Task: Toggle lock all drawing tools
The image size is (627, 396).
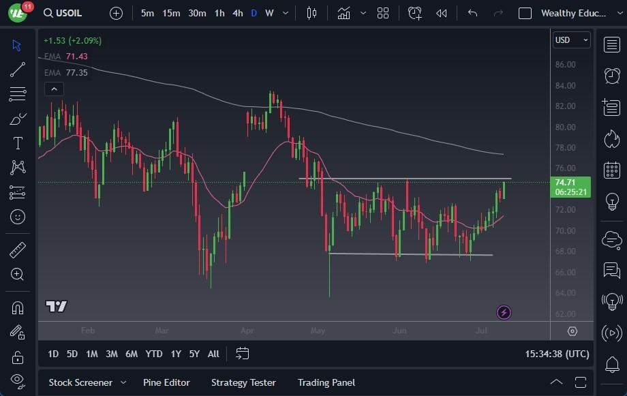Action: tap(18, 356)
